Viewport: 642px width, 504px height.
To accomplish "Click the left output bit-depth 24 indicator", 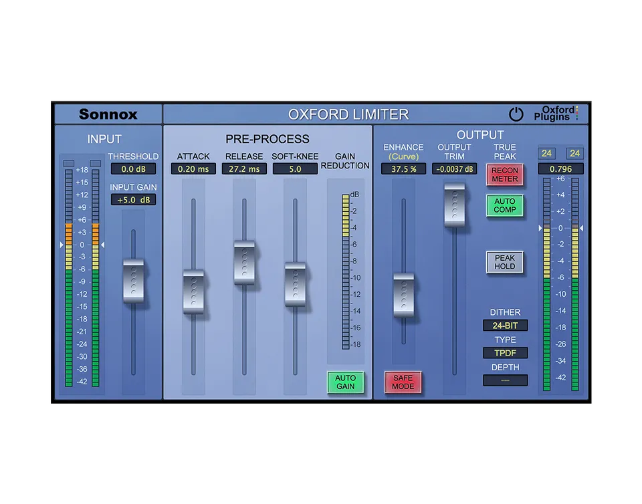I will (x=546, y=154).
